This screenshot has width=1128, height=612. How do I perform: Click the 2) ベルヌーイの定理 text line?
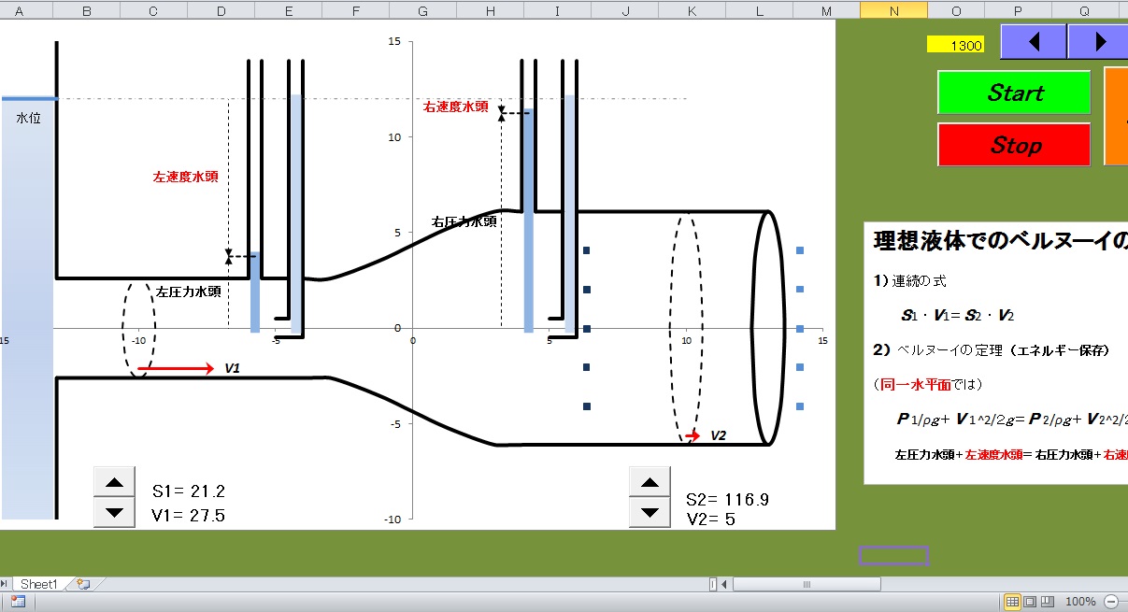[x=992, y=351]
